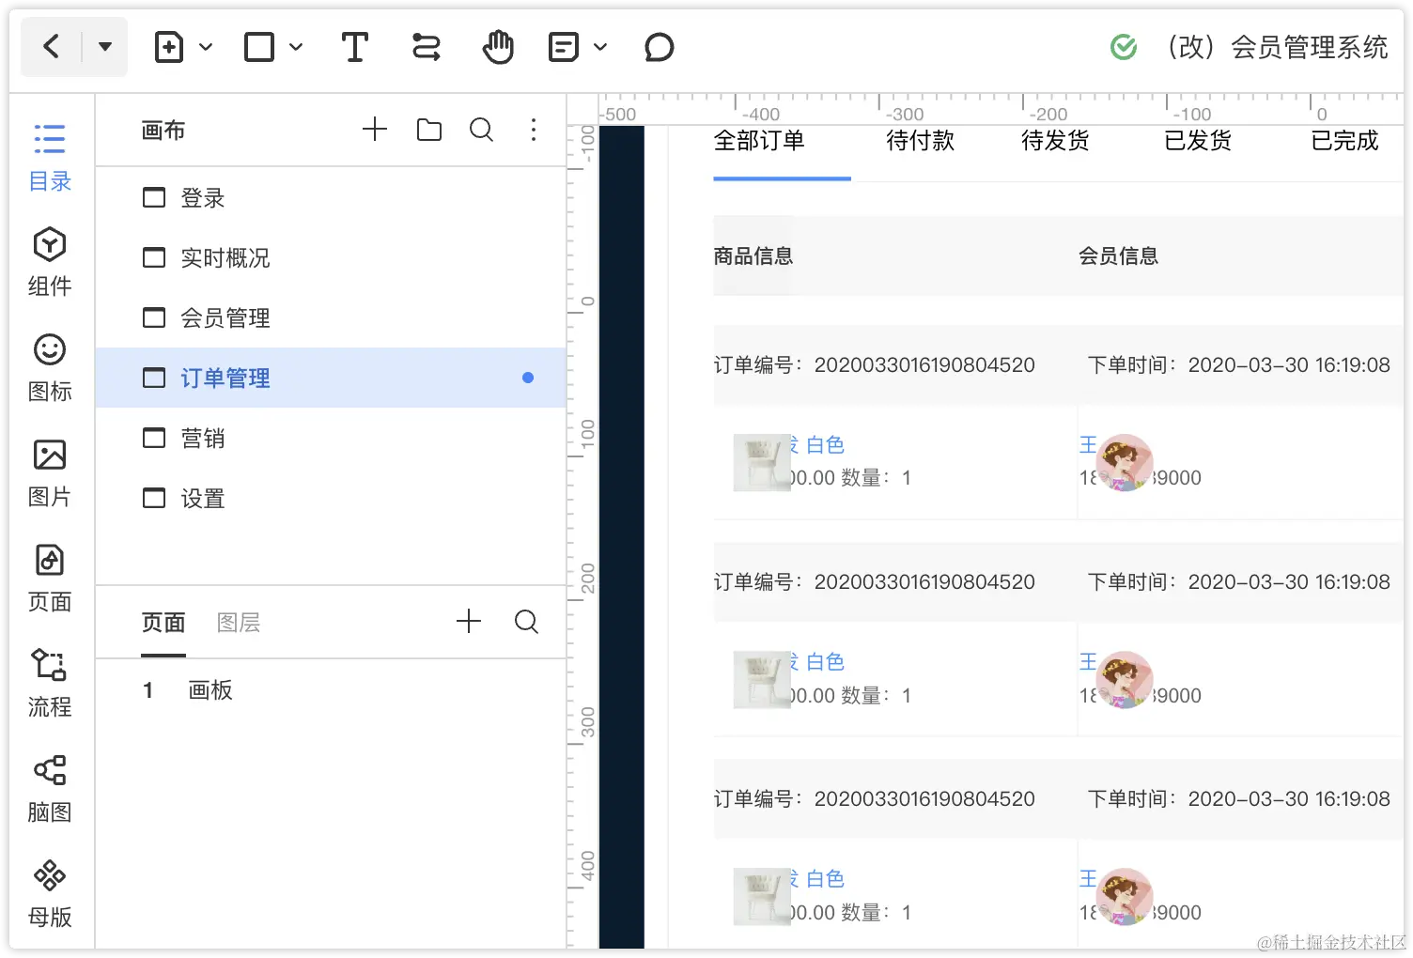The image size is (1413, 958).
Task: Click the dark blue sidebar strip on canvas
Action: pos(622,536)
